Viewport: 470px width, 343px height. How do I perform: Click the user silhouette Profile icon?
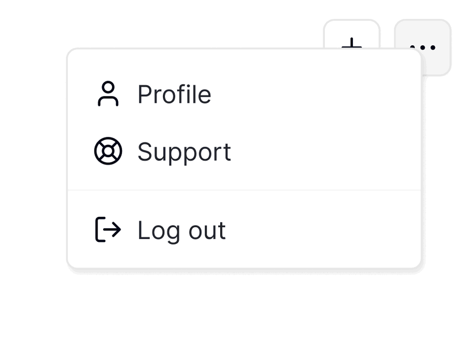pos(108,94)
